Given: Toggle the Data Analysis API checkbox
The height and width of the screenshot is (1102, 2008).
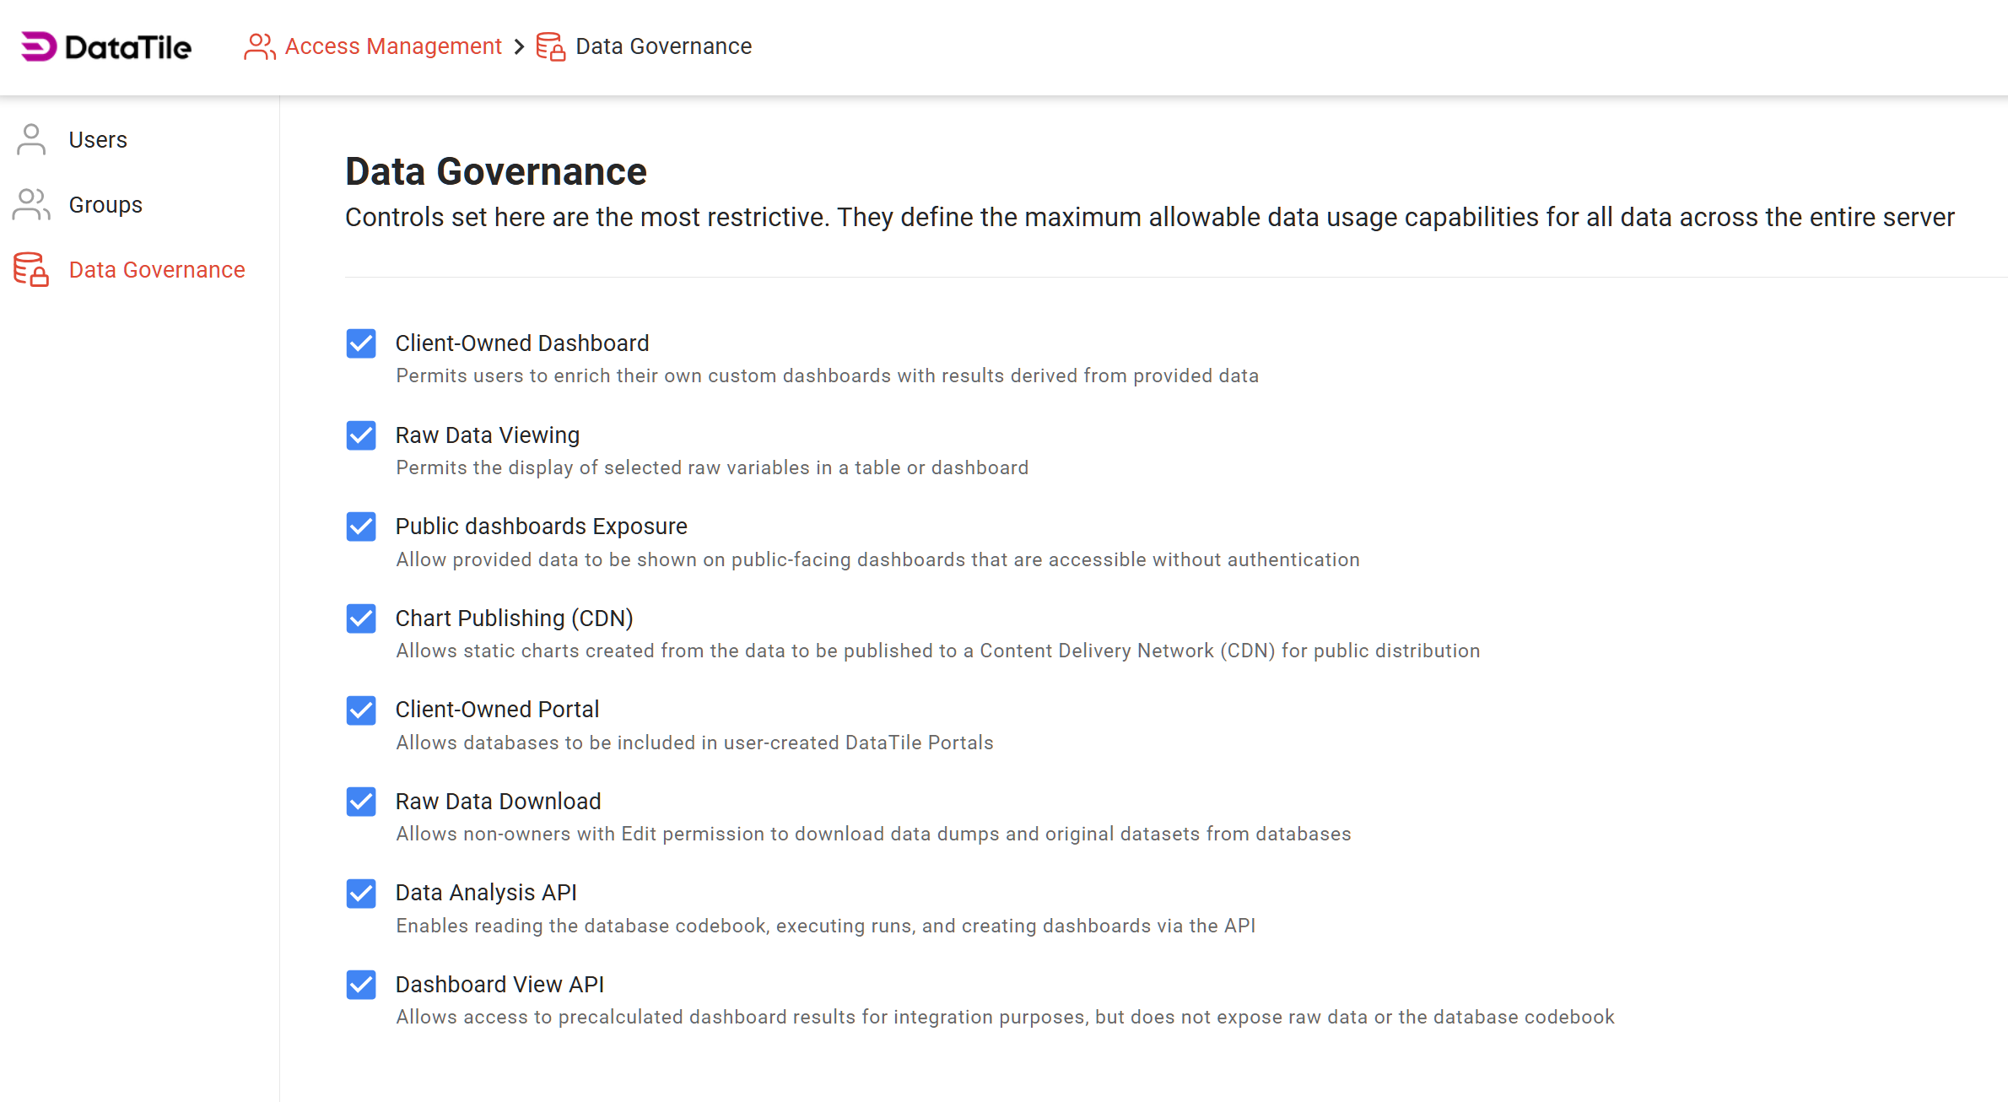Looking at the screenshot, I should coord(360,894).
